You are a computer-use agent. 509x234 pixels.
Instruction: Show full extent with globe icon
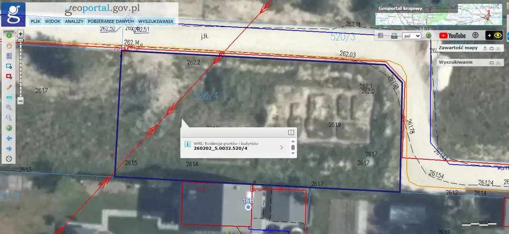pyautogui.click(x=9, y=128)
